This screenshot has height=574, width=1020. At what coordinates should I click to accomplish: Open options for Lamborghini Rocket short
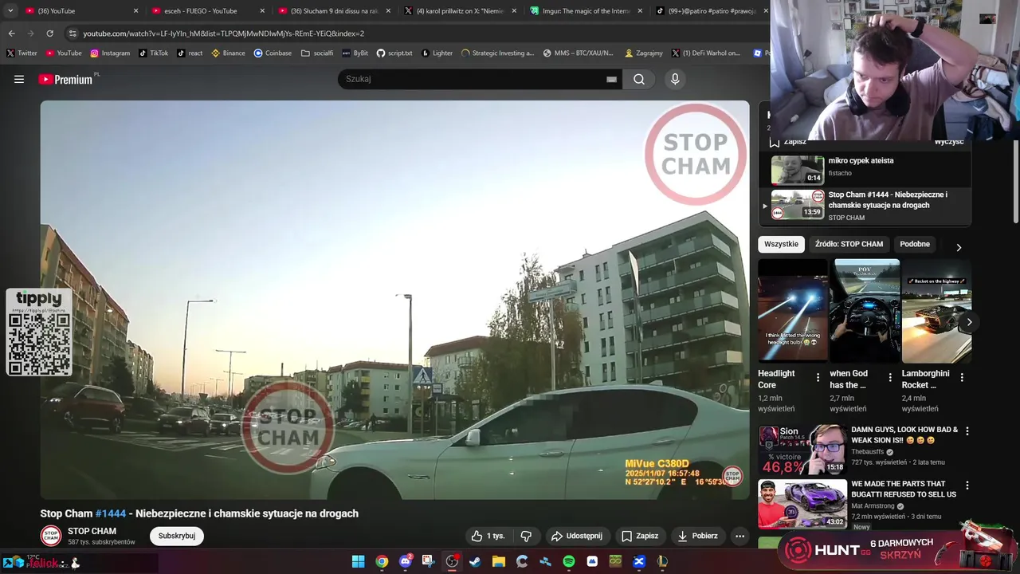pos(962,377)
